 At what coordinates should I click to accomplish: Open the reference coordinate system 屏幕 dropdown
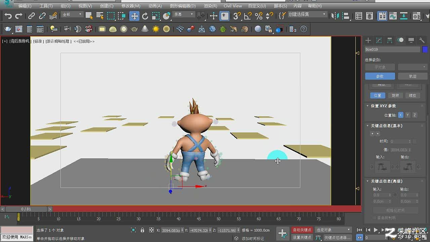pyautogui.click(x=183, y=14)
